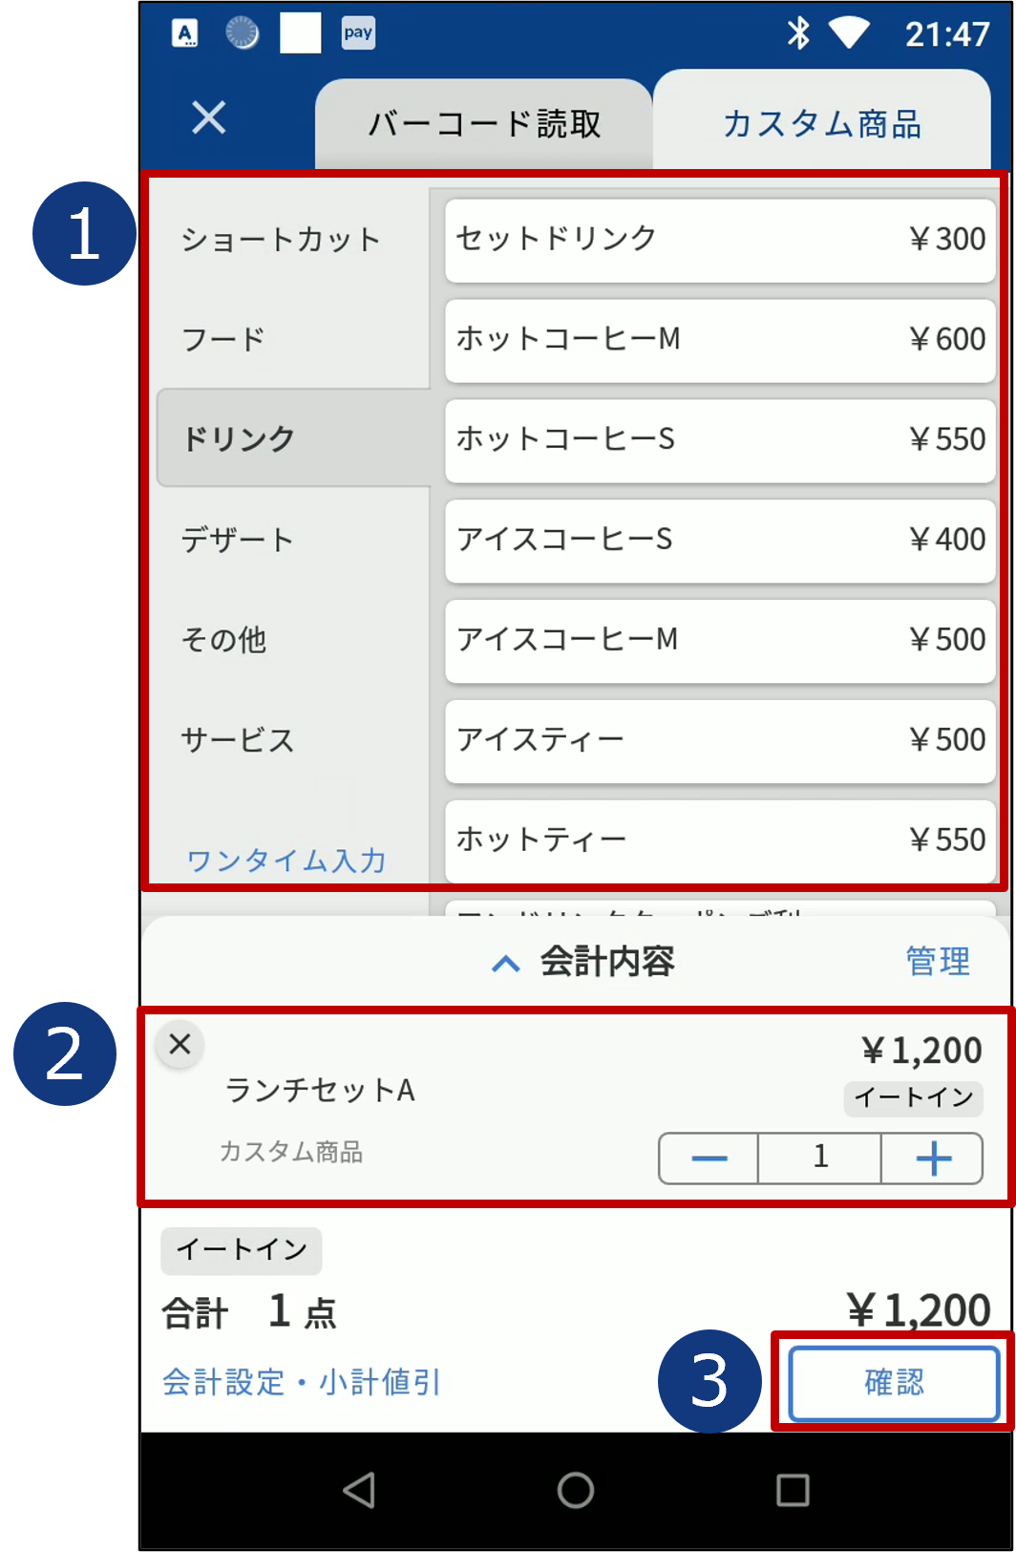Screen dimensions: 1016x1552
Task: Toggle the イートイン tag on ランチセットA
Action: click(x=913, y=1097)
